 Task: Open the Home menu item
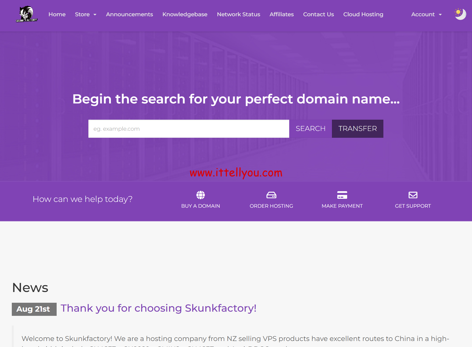tap(57, 14)
